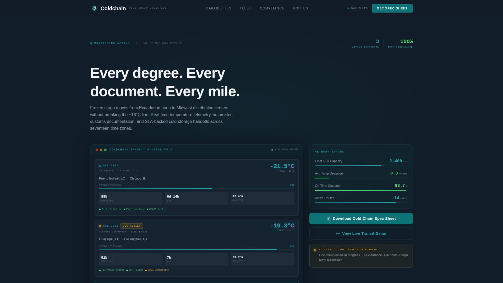
Task: Click the -21.5°C temperature reading
Action: pos(282,166)
